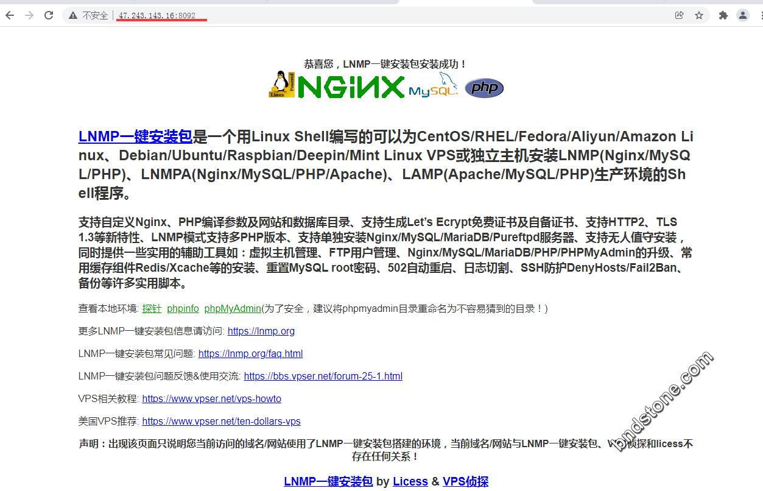Click the 恭喜您，LNMP一键安装包安装成功！ title text

pyautogui.click(x=385, y=64)
